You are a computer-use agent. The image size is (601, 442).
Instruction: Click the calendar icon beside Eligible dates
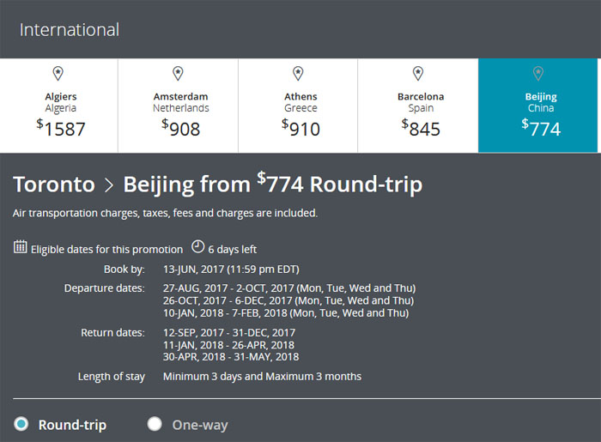tap(21, 248)
